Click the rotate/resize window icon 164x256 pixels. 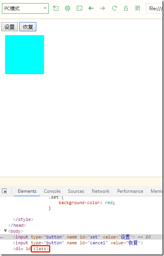point(56,8)
